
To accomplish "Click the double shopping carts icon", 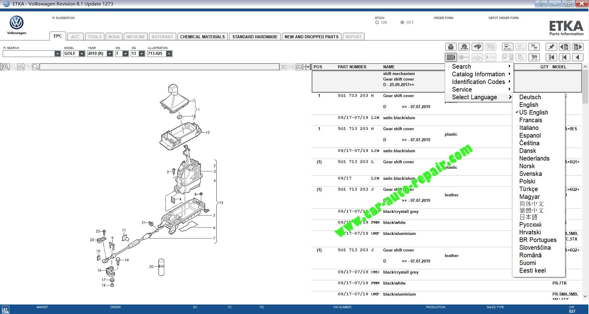I will (534, 47).
